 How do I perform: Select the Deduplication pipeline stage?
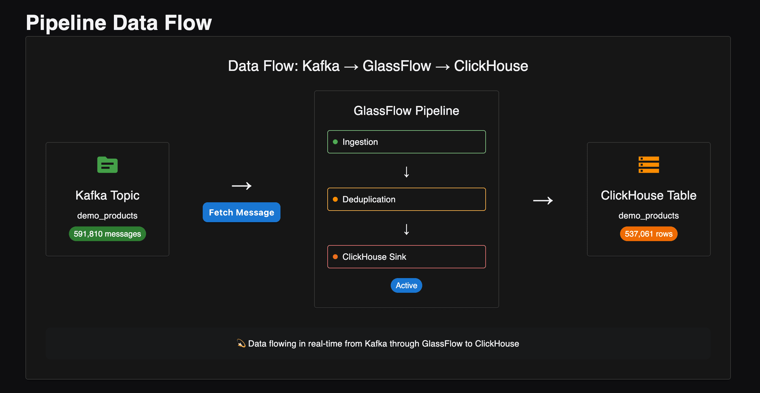406,199
